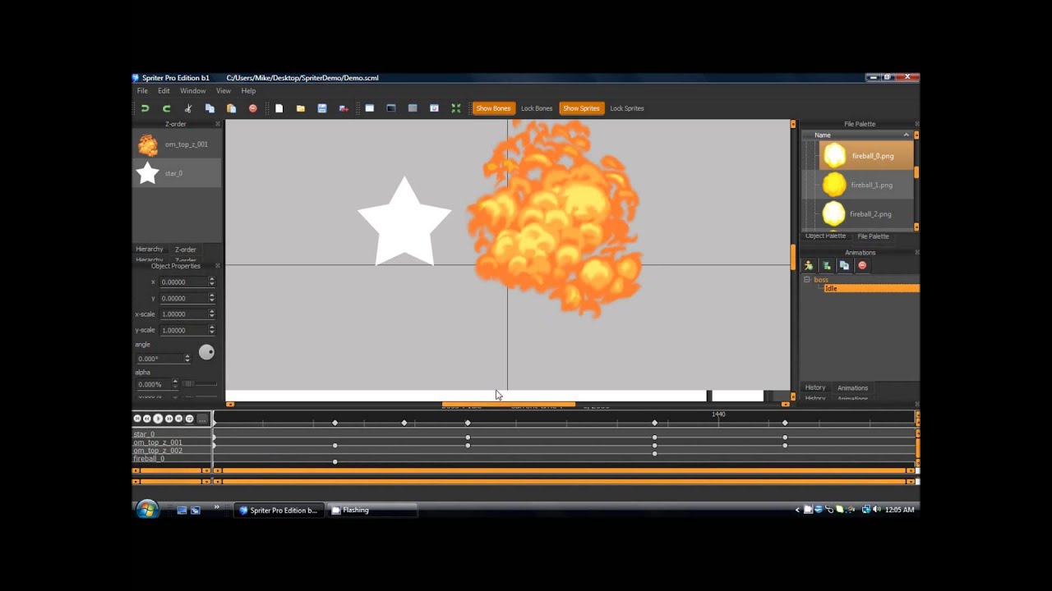Click the calendar-style toolbar icon
Screen dimensions: 1052x591
tap(434, 108)
